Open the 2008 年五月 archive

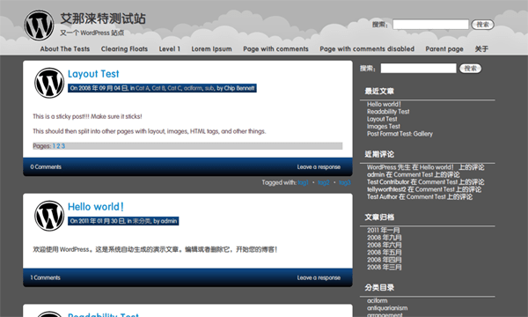click(x=385, y=253)
